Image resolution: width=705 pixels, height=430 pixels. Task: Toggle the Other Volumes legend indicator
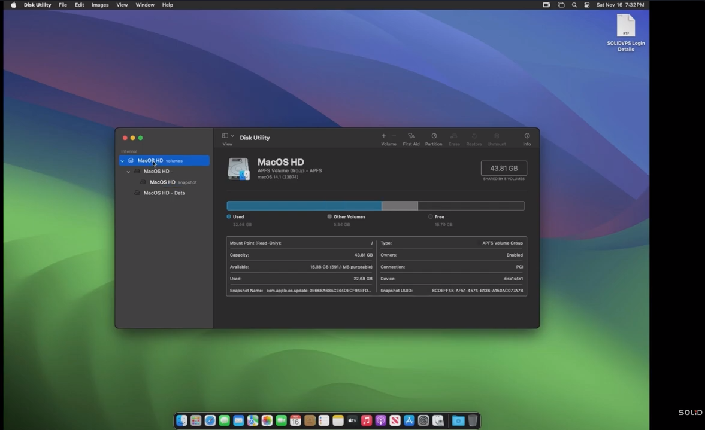pos(329,216)
